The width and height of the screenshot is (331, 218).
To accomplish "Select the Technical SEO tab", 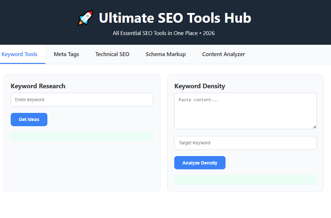I will [x=112, y=54].
